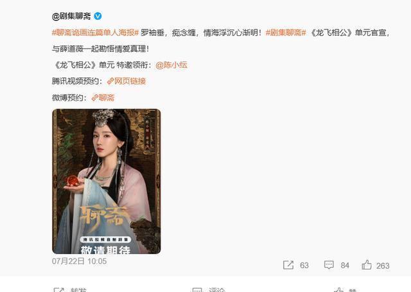
Task: Click the like count 263
Action: coord(383,266)
